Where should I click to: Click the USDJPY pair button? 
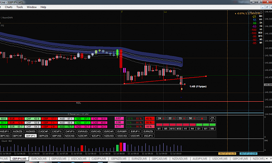point(148,136)
